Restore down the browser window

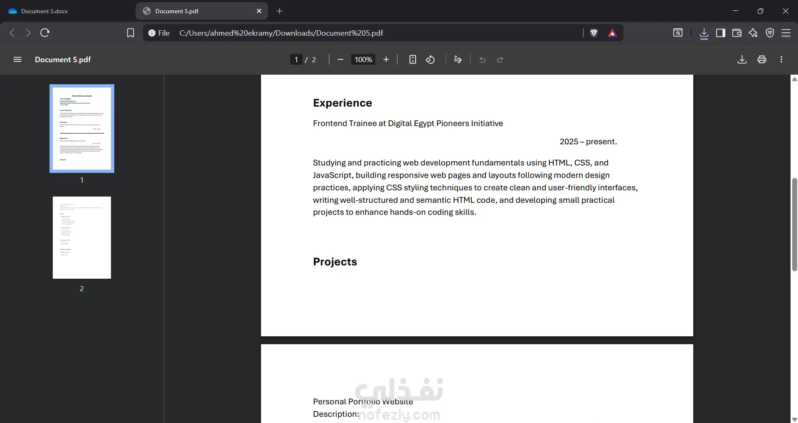[x=760, y=11]
